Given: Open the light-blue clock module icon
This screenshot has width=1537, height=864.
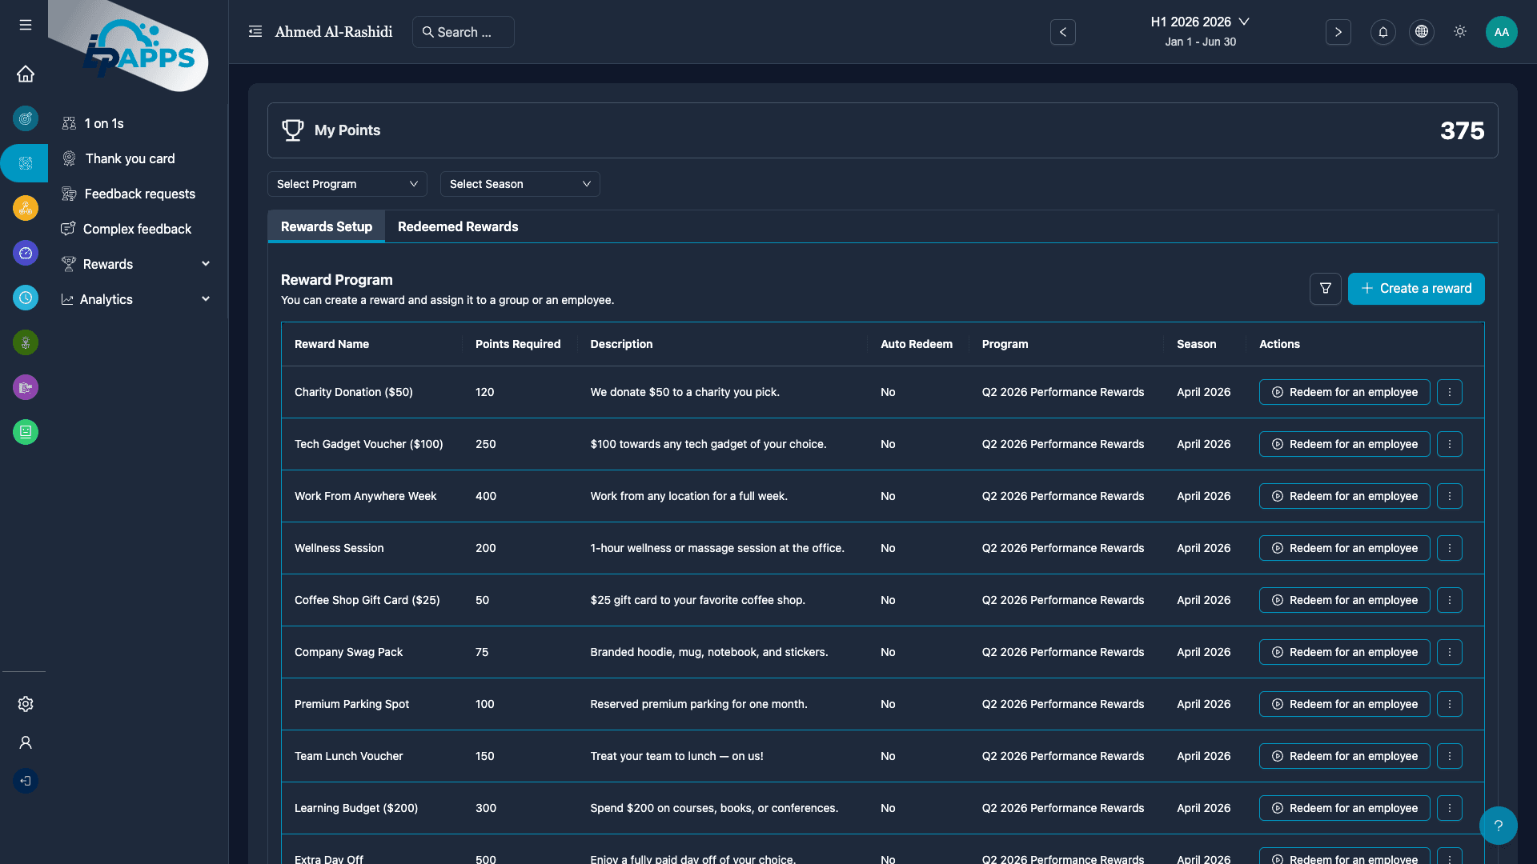Looking at the screenshot, I should tap(26, 298).
